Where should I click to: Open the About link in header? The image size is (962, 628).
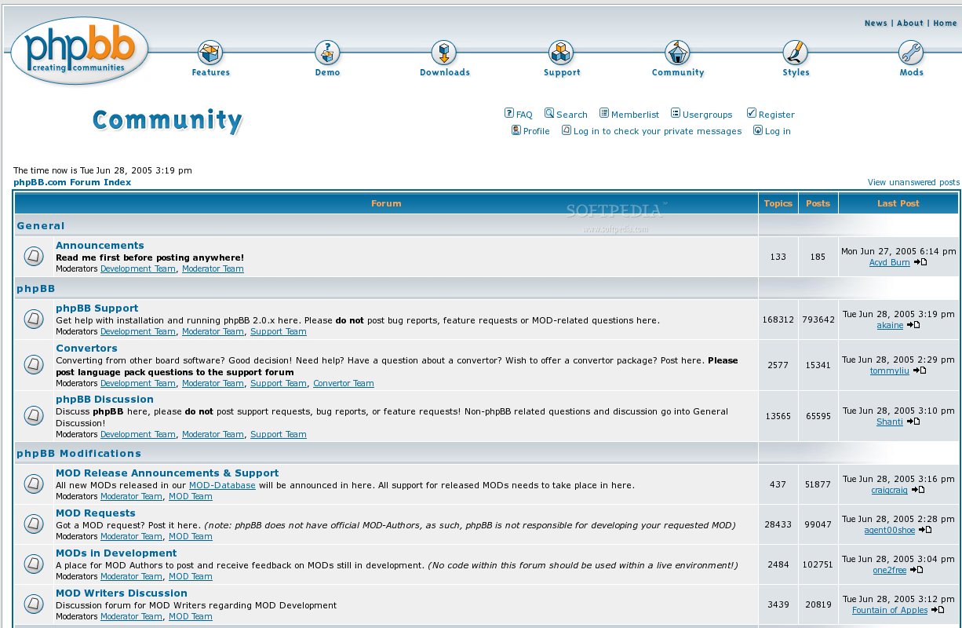click(x=910, y=23)
